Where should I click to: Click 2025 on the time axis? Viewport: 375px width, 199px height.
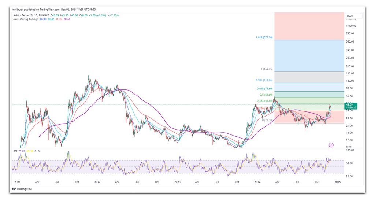(337, 182)
